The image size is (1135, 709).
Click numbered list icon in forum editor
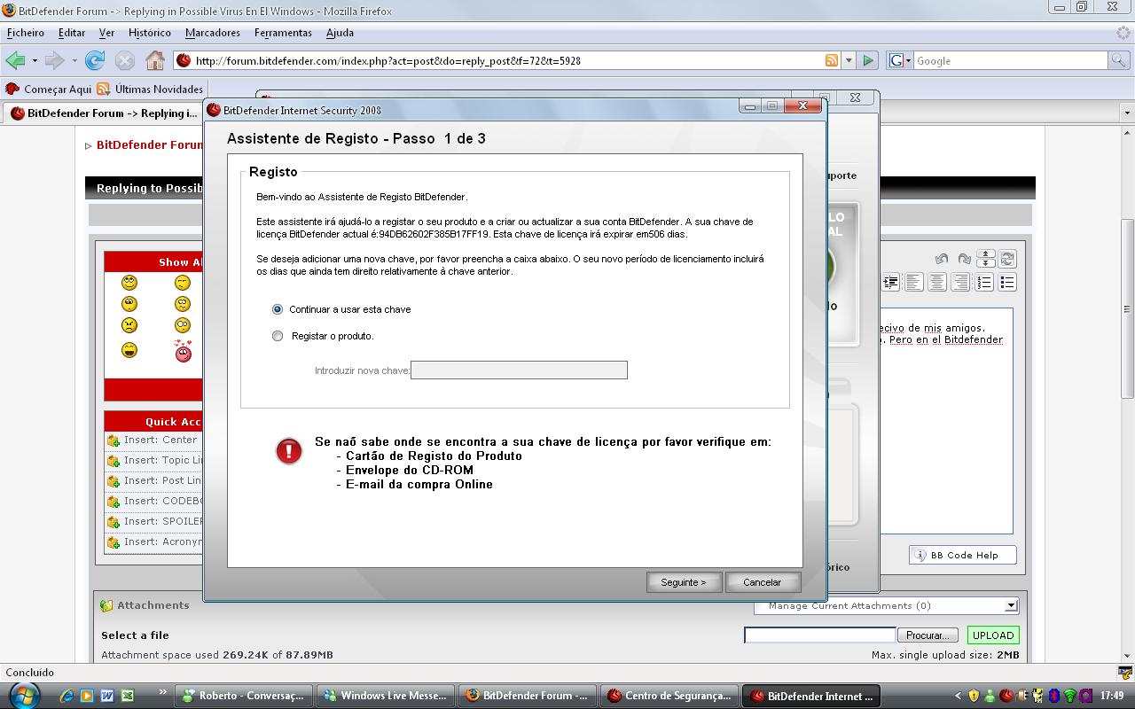point(984,283)
